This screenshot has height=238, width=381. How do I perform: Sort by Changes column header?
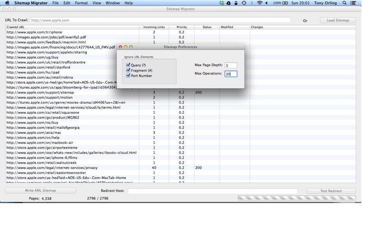(303, 27)
